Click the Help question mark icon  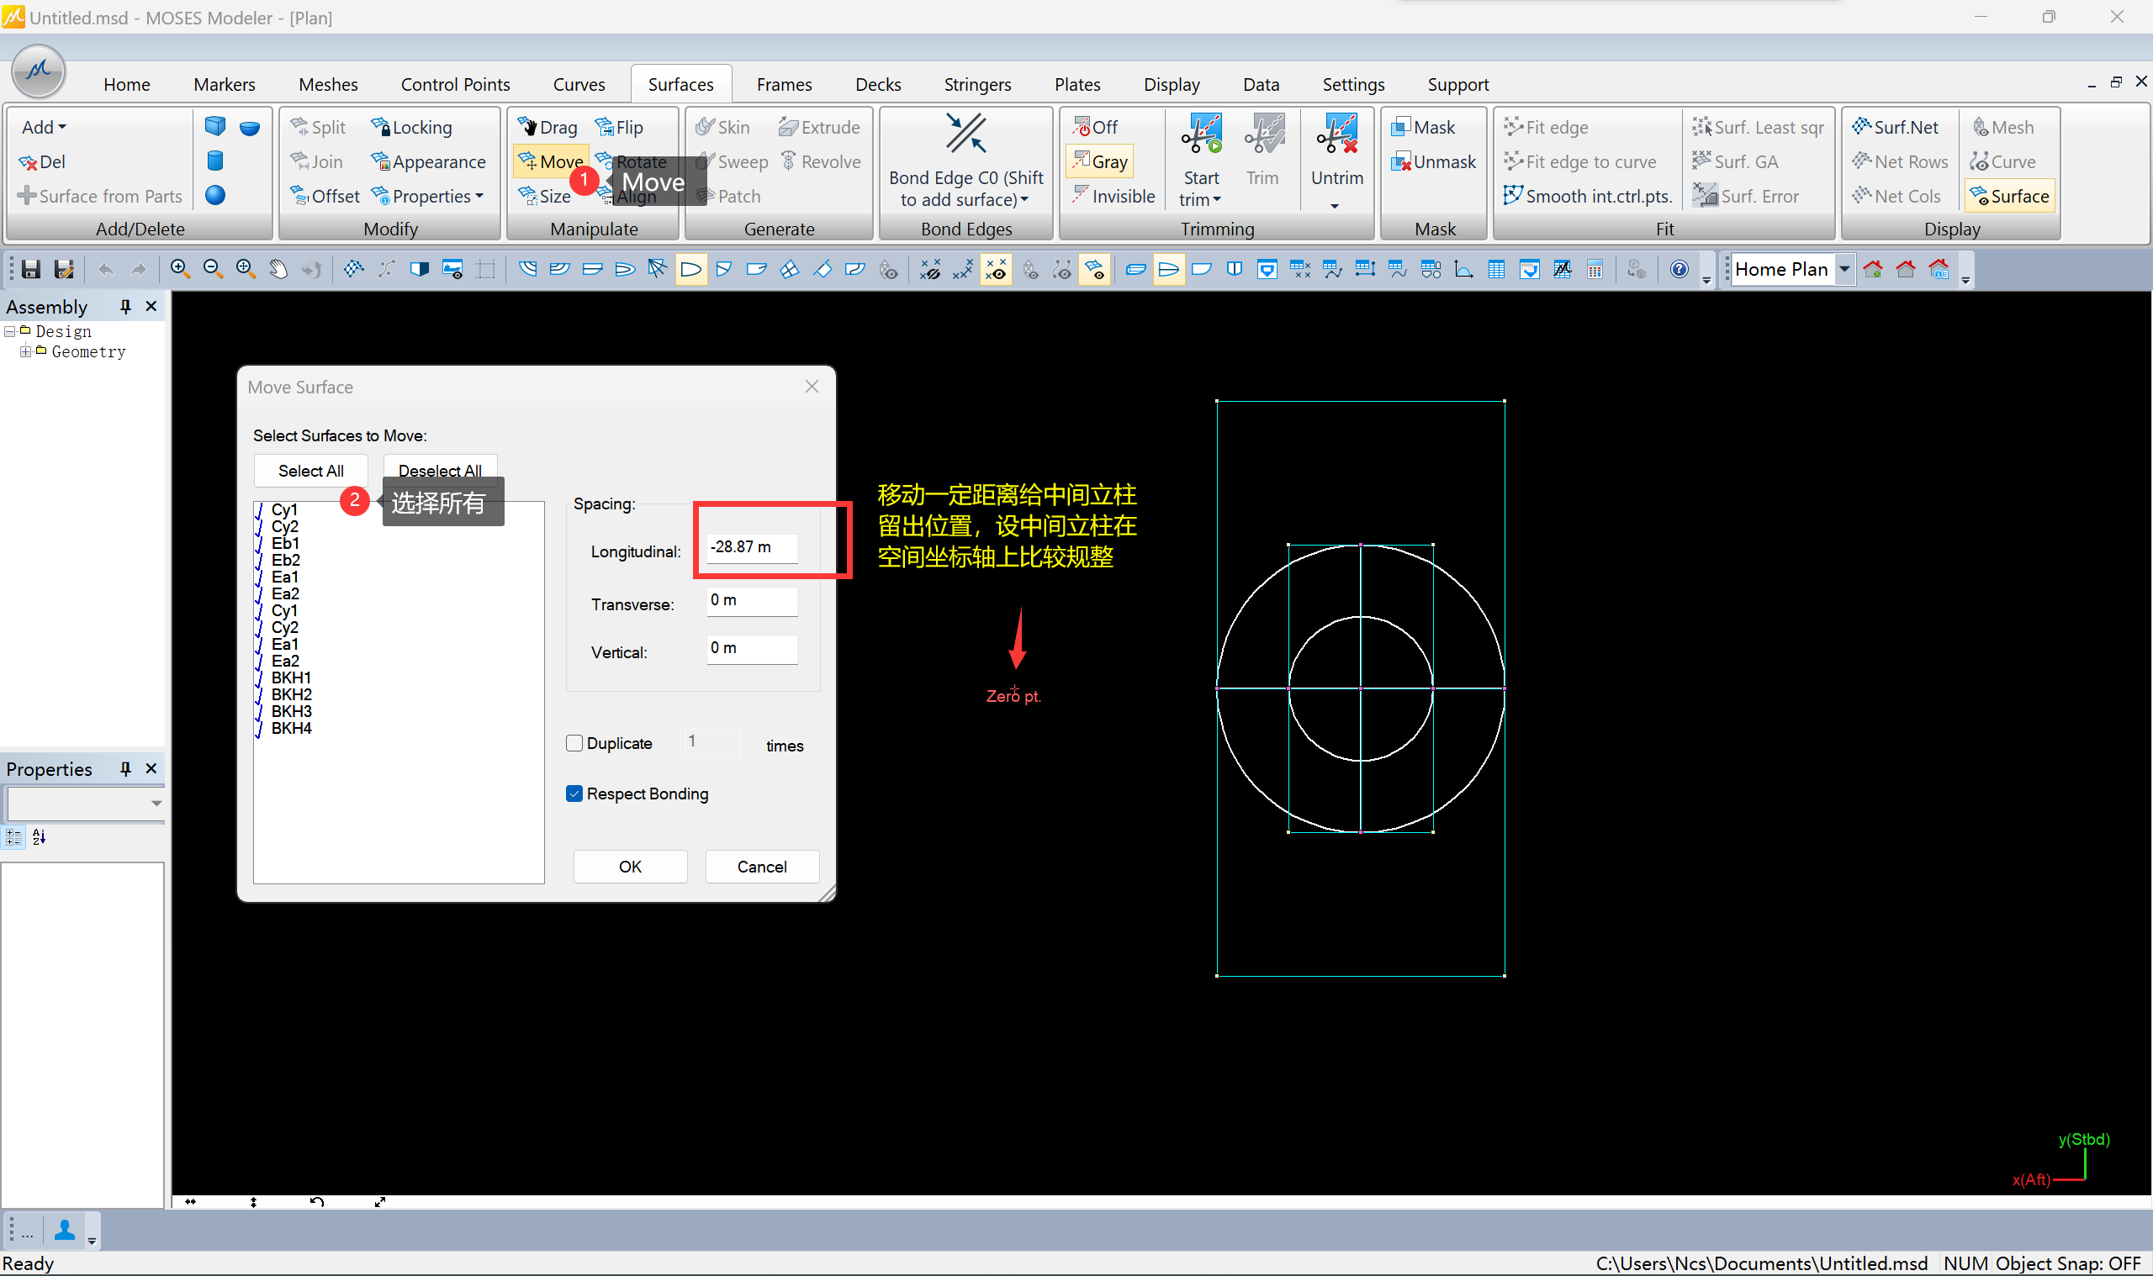coord(1678,270)
